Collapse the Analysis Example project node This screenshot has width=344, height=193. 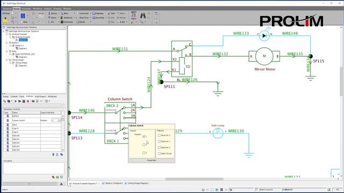(x=7, y=34)
